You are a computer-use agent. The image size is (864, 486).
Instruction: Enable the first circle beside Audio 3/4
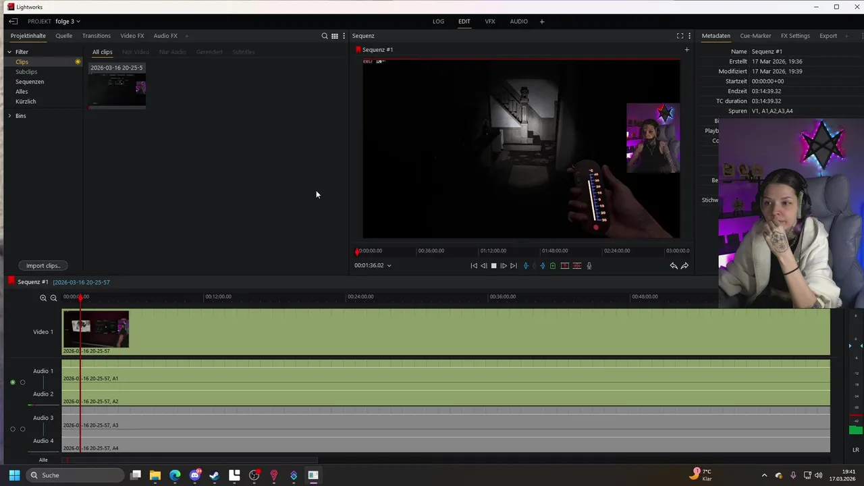pos(12,429)
